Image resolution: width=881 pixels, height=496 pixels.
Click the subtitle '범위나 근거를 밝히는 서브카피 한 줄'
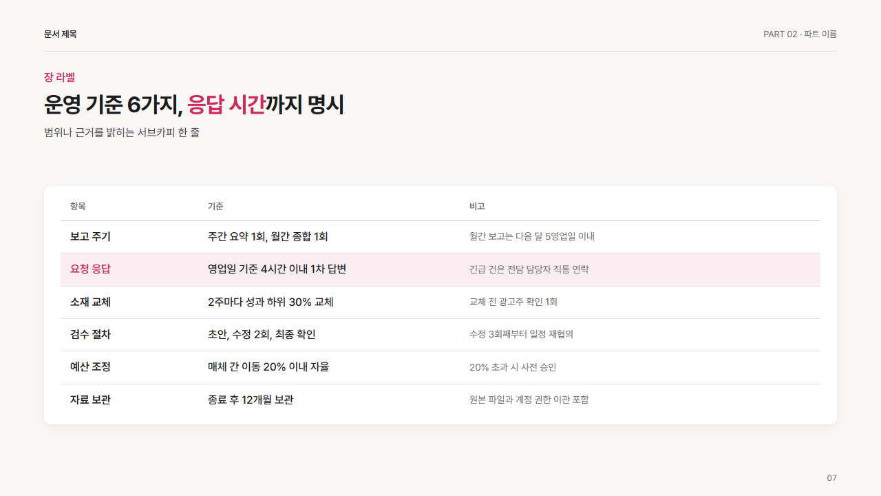pyautogui.click(x=122, y=132)
